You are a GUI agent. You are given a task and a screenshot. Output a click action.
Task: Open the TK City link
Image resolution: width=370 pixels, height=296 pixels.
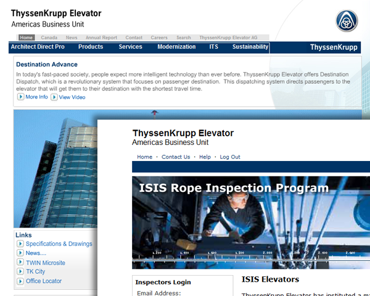[35, 271]
